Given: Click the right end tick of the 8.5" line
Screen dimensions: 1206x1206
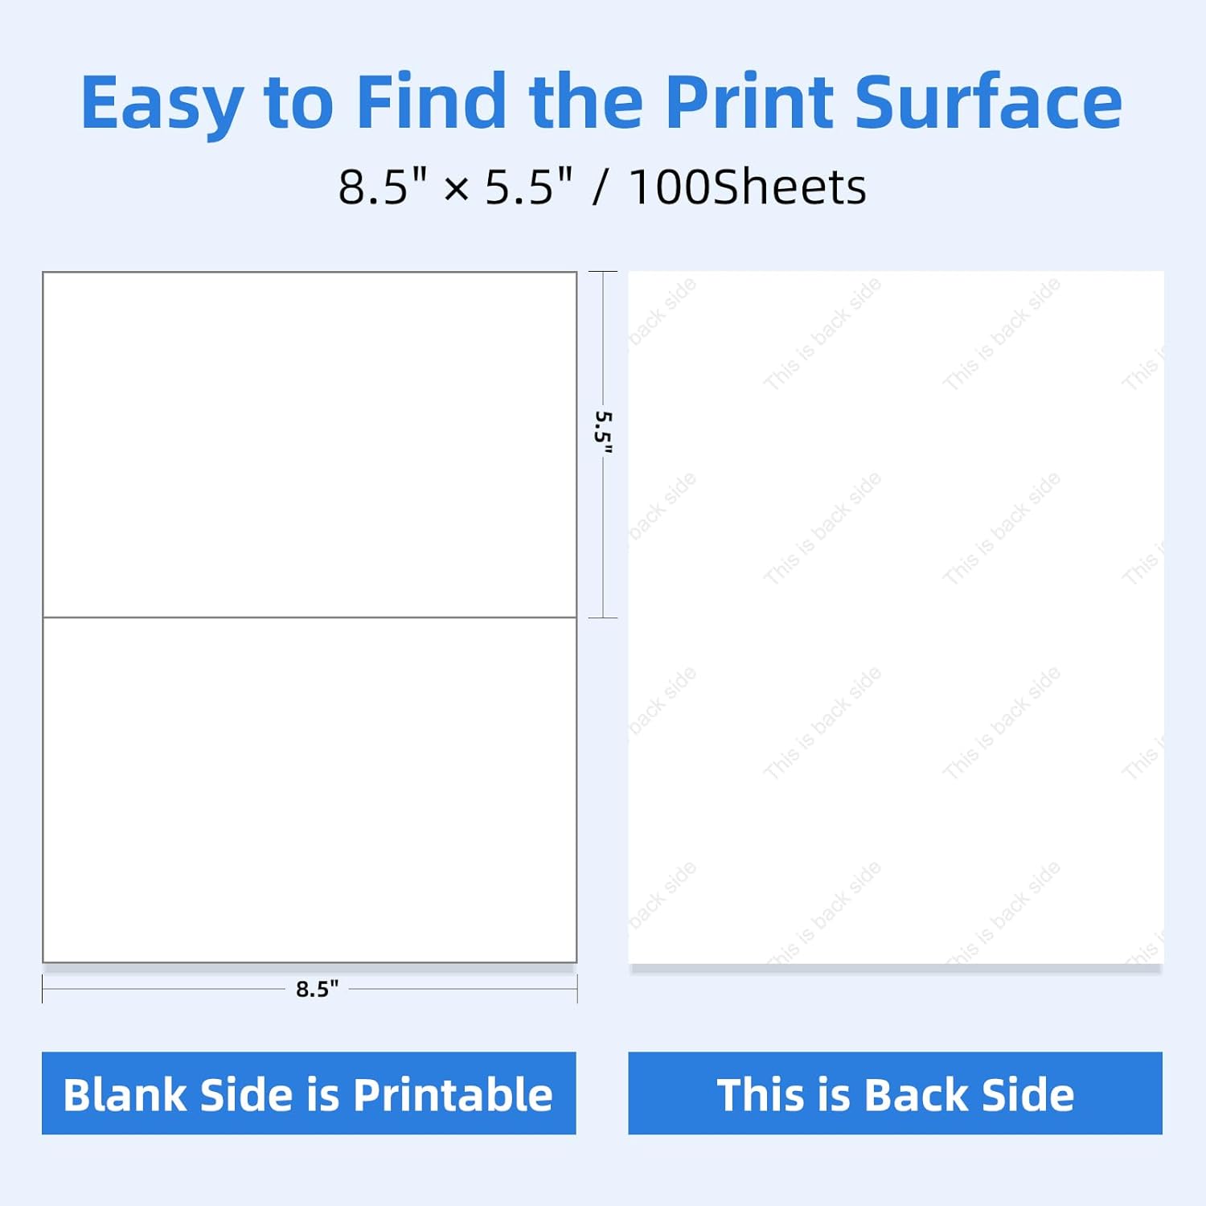Looking at the screenshot, I should [577, 989].
